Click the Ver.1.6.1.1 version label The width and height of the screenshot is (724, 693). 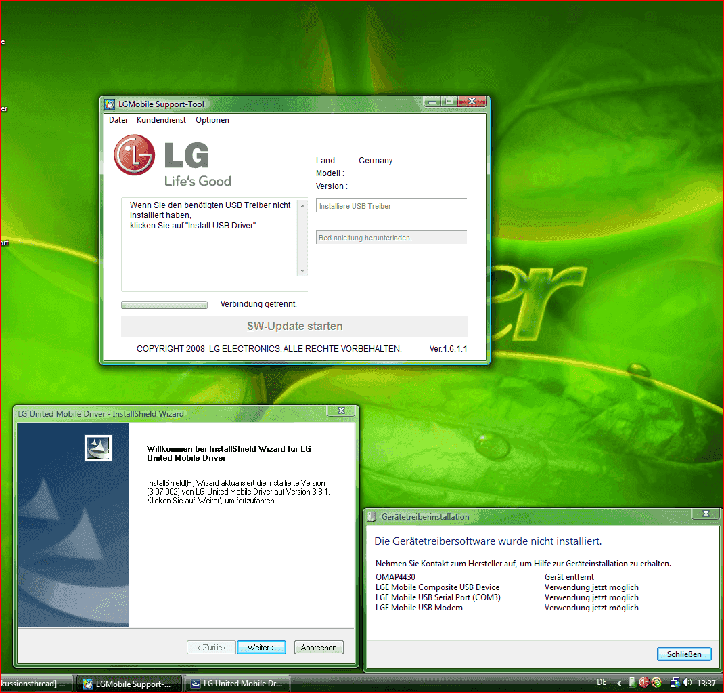tap(449, 349)
